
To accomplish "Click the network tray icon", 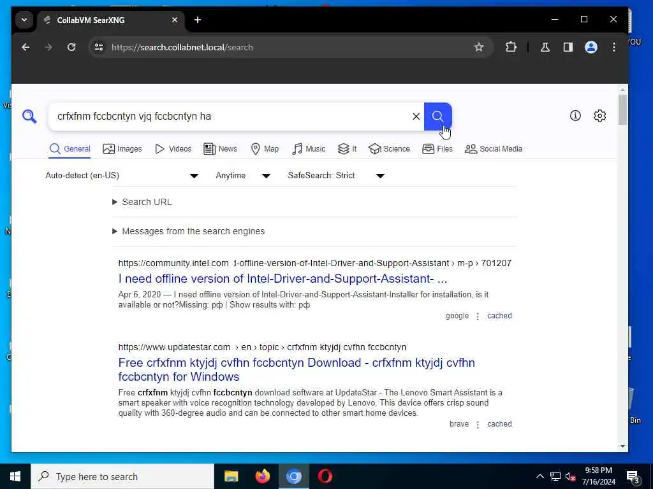I will pos(555,476).
